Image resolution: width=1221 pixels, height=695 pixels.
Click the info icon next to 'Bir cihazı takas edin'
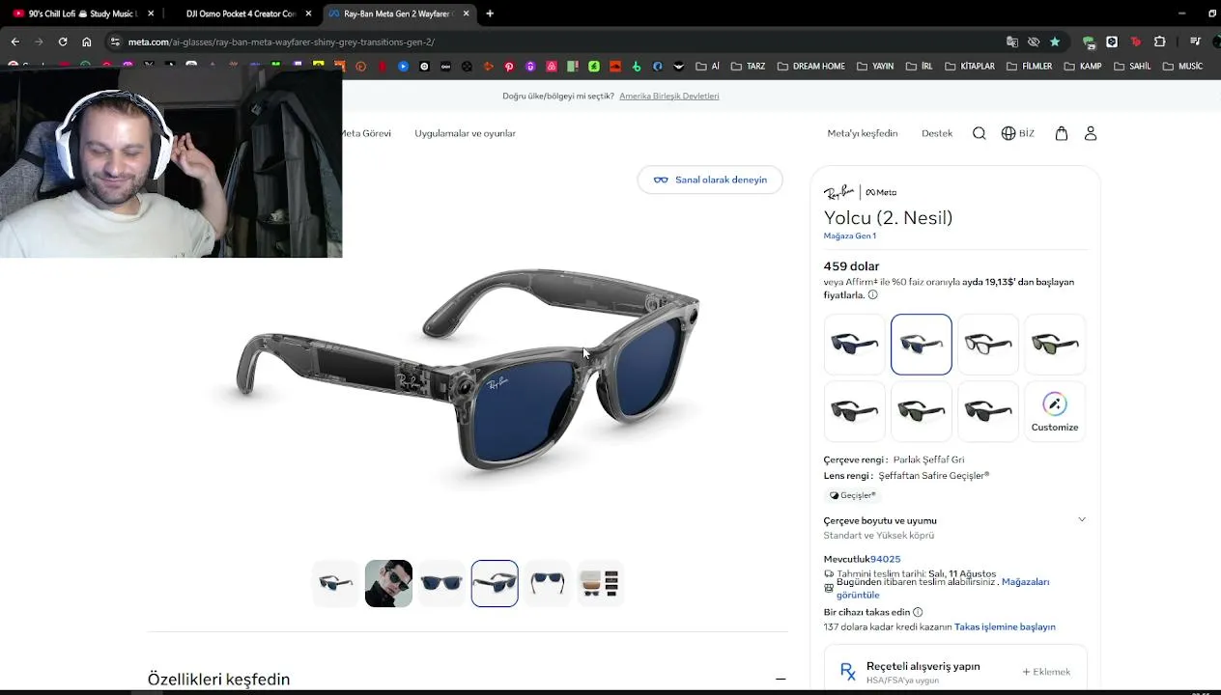[x=918, y=612]
